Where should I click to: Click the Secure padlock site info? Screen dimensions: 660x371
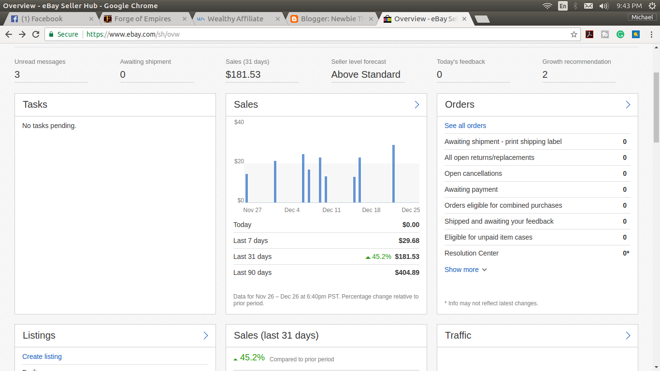coord(63,34)
